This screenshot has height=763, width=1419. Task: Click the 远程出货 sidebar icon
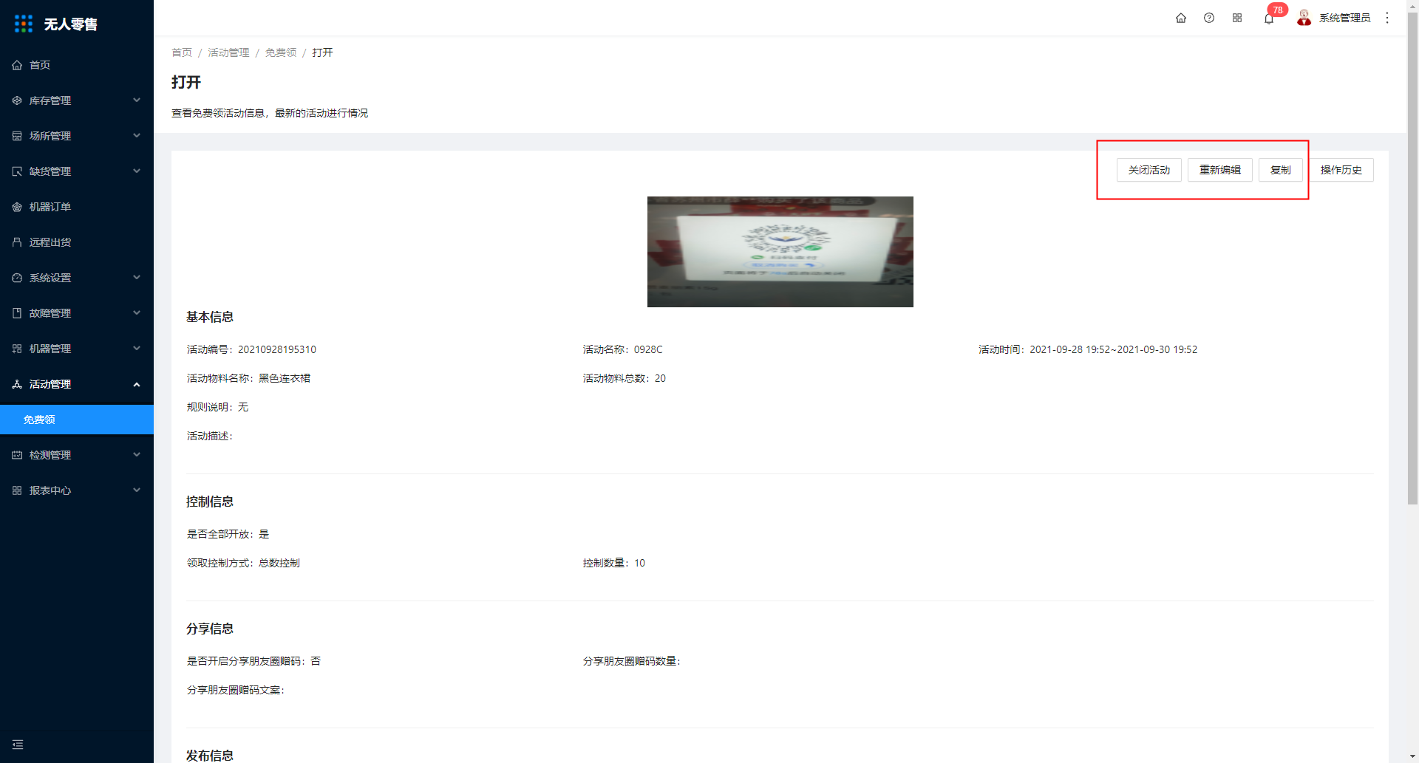[x=17, y=242]
